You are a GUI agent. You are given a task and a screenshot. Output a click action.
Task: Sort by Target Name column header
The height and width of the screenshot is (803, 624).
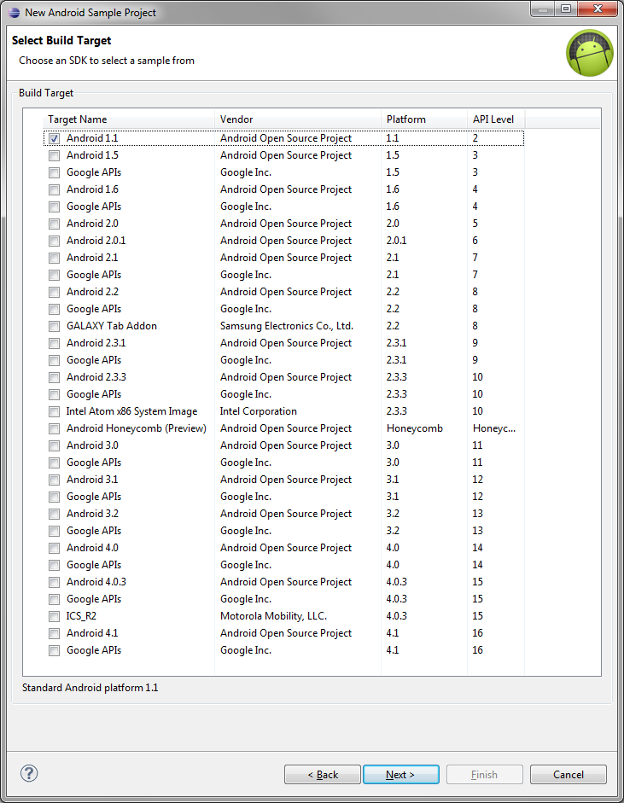[129, 119]
